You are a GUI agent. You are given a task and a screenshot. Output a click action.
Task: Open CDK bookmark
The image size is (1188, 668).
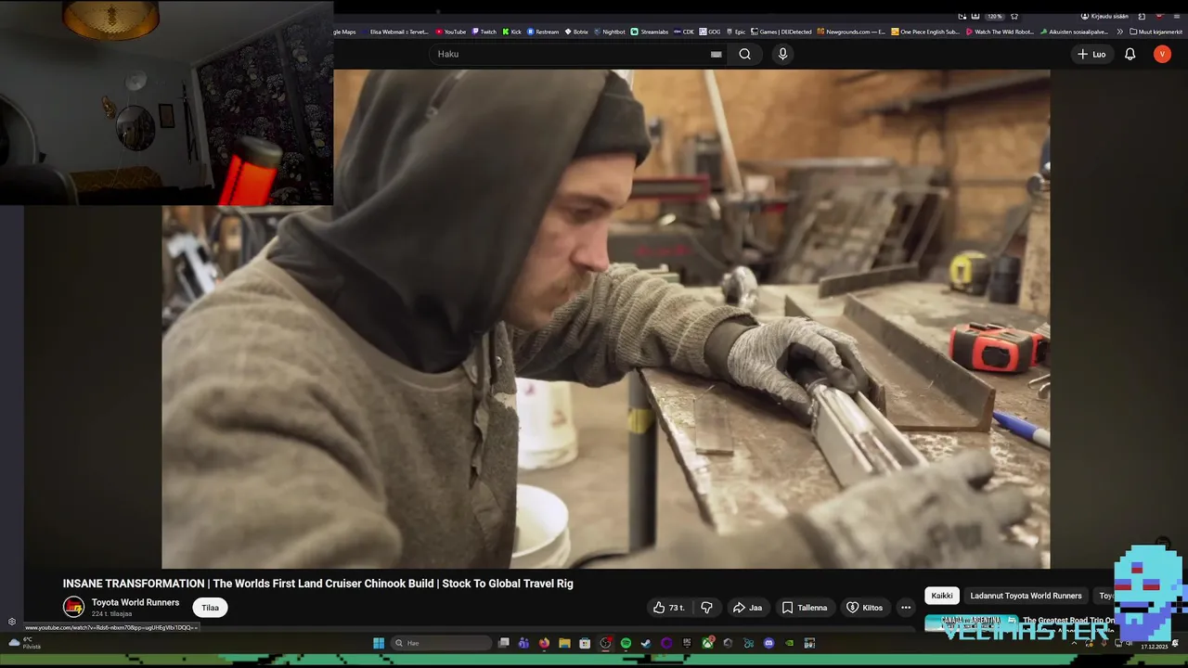(x=685, y=32)
